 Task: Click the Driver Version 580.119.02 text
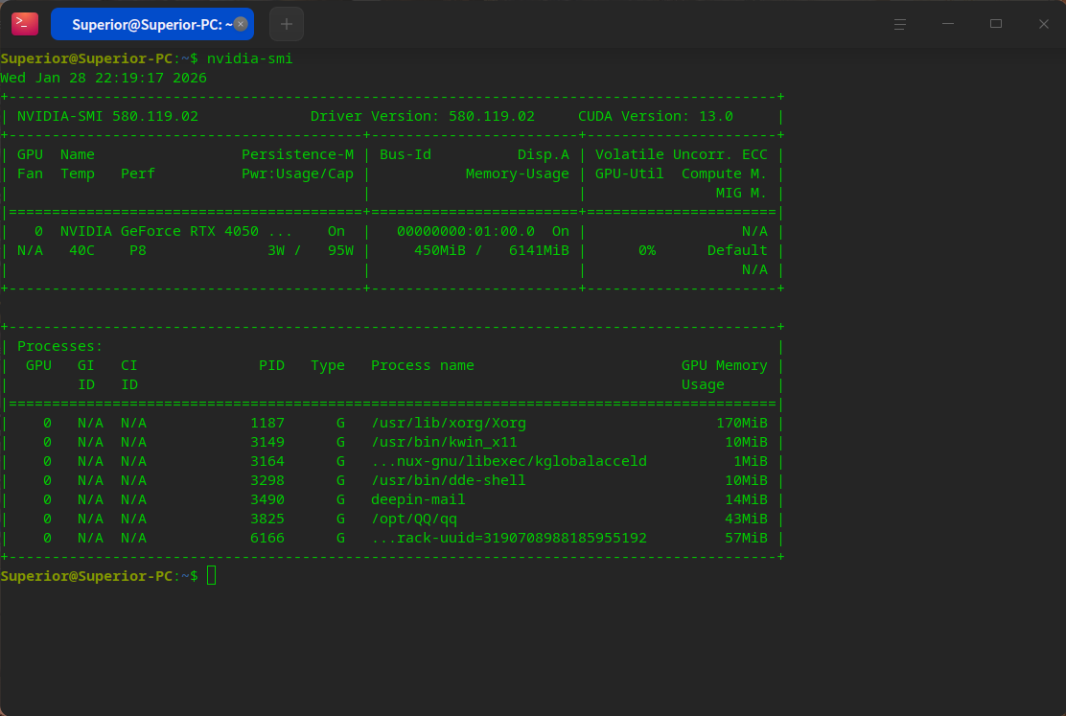pyautogui.click(x=422, y=116)
